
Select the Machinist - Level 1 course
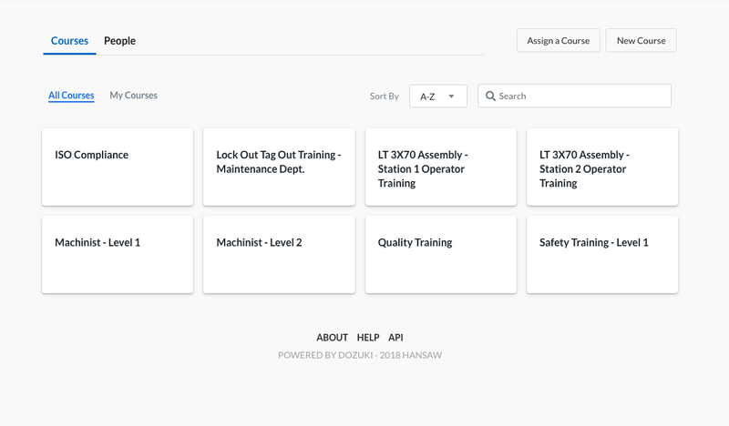pos(118,254)
